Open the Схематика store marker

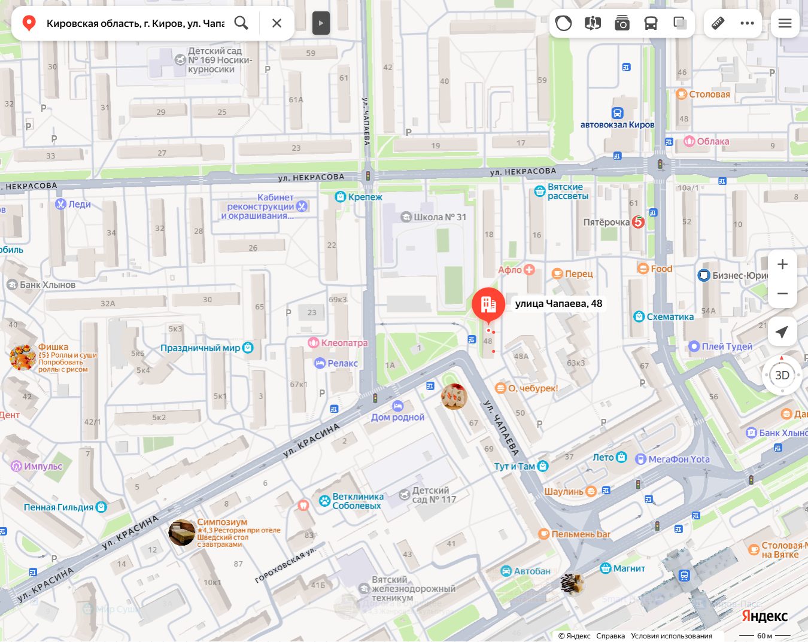tap(639, 317)
